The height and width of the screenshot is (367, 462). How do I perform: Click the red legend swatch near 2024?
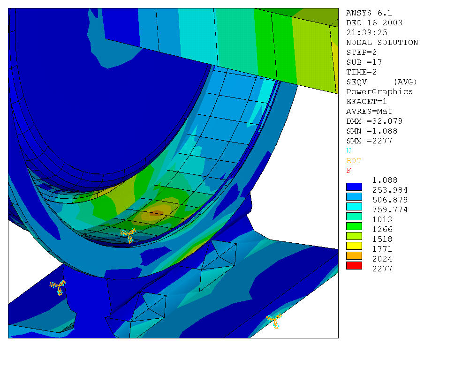point(354,265)
